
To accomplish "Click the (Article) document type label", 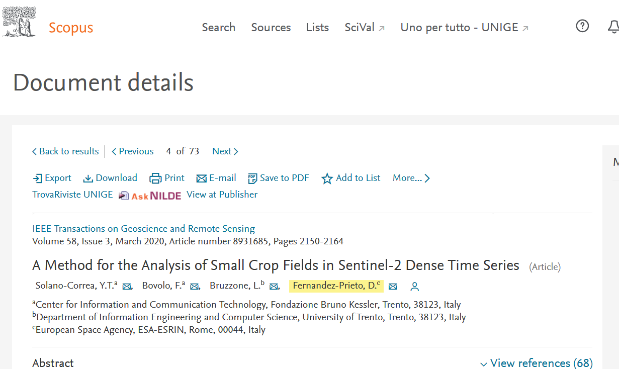I will pos(545,267).
